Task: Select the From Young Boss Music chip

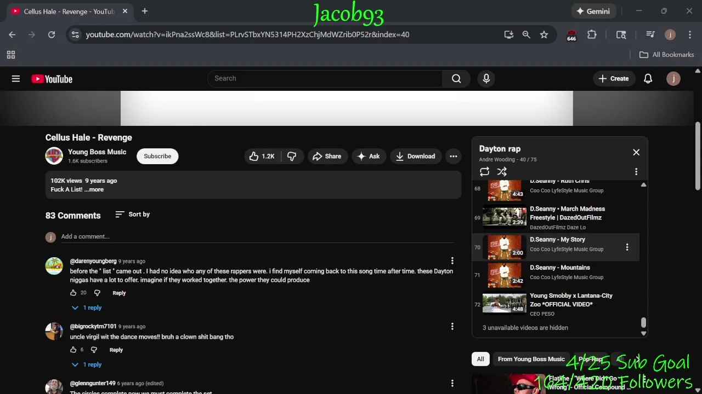Action: coord(531,359)
